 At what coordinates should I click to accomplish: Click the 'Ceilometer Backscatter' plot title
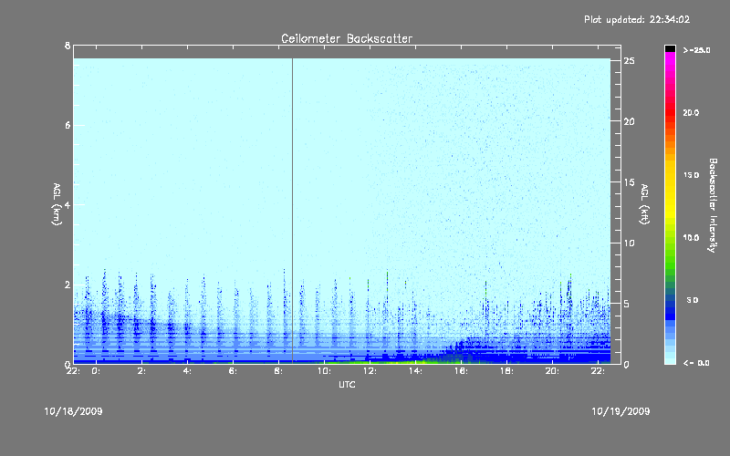347,38
